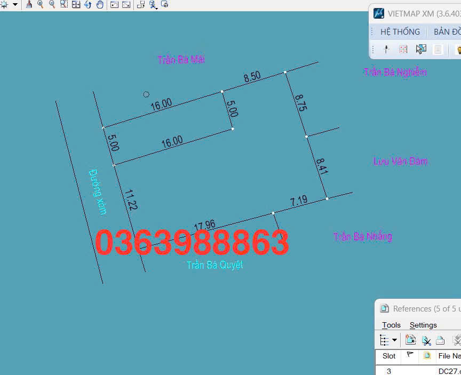Image resolution: width=461 pixels, height=375 pixels.
Task: Open the Tools menu in References
Action: point(391,325)
